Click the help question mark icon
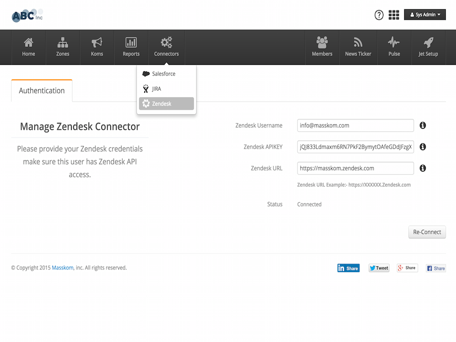This screenshot has width=456, height=342. [379, 15]
